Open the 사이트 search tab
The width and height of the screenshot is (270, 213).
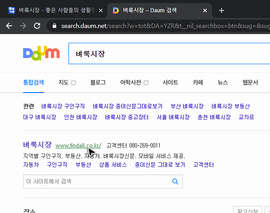coord(170,82)
